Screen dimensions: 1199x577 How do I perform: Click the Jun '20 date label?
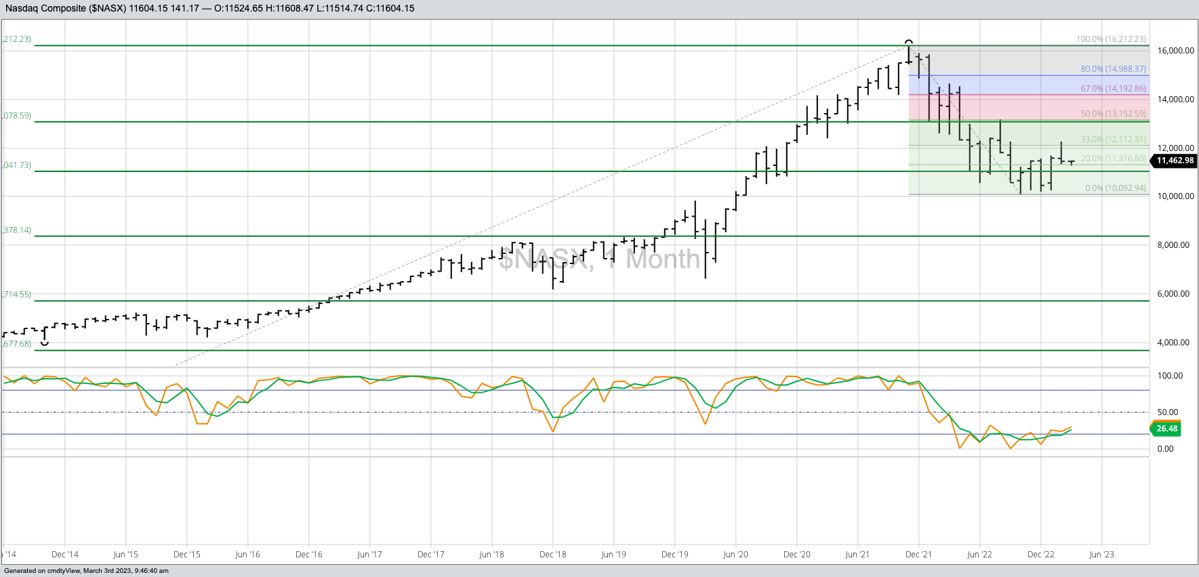coord(735,555)
